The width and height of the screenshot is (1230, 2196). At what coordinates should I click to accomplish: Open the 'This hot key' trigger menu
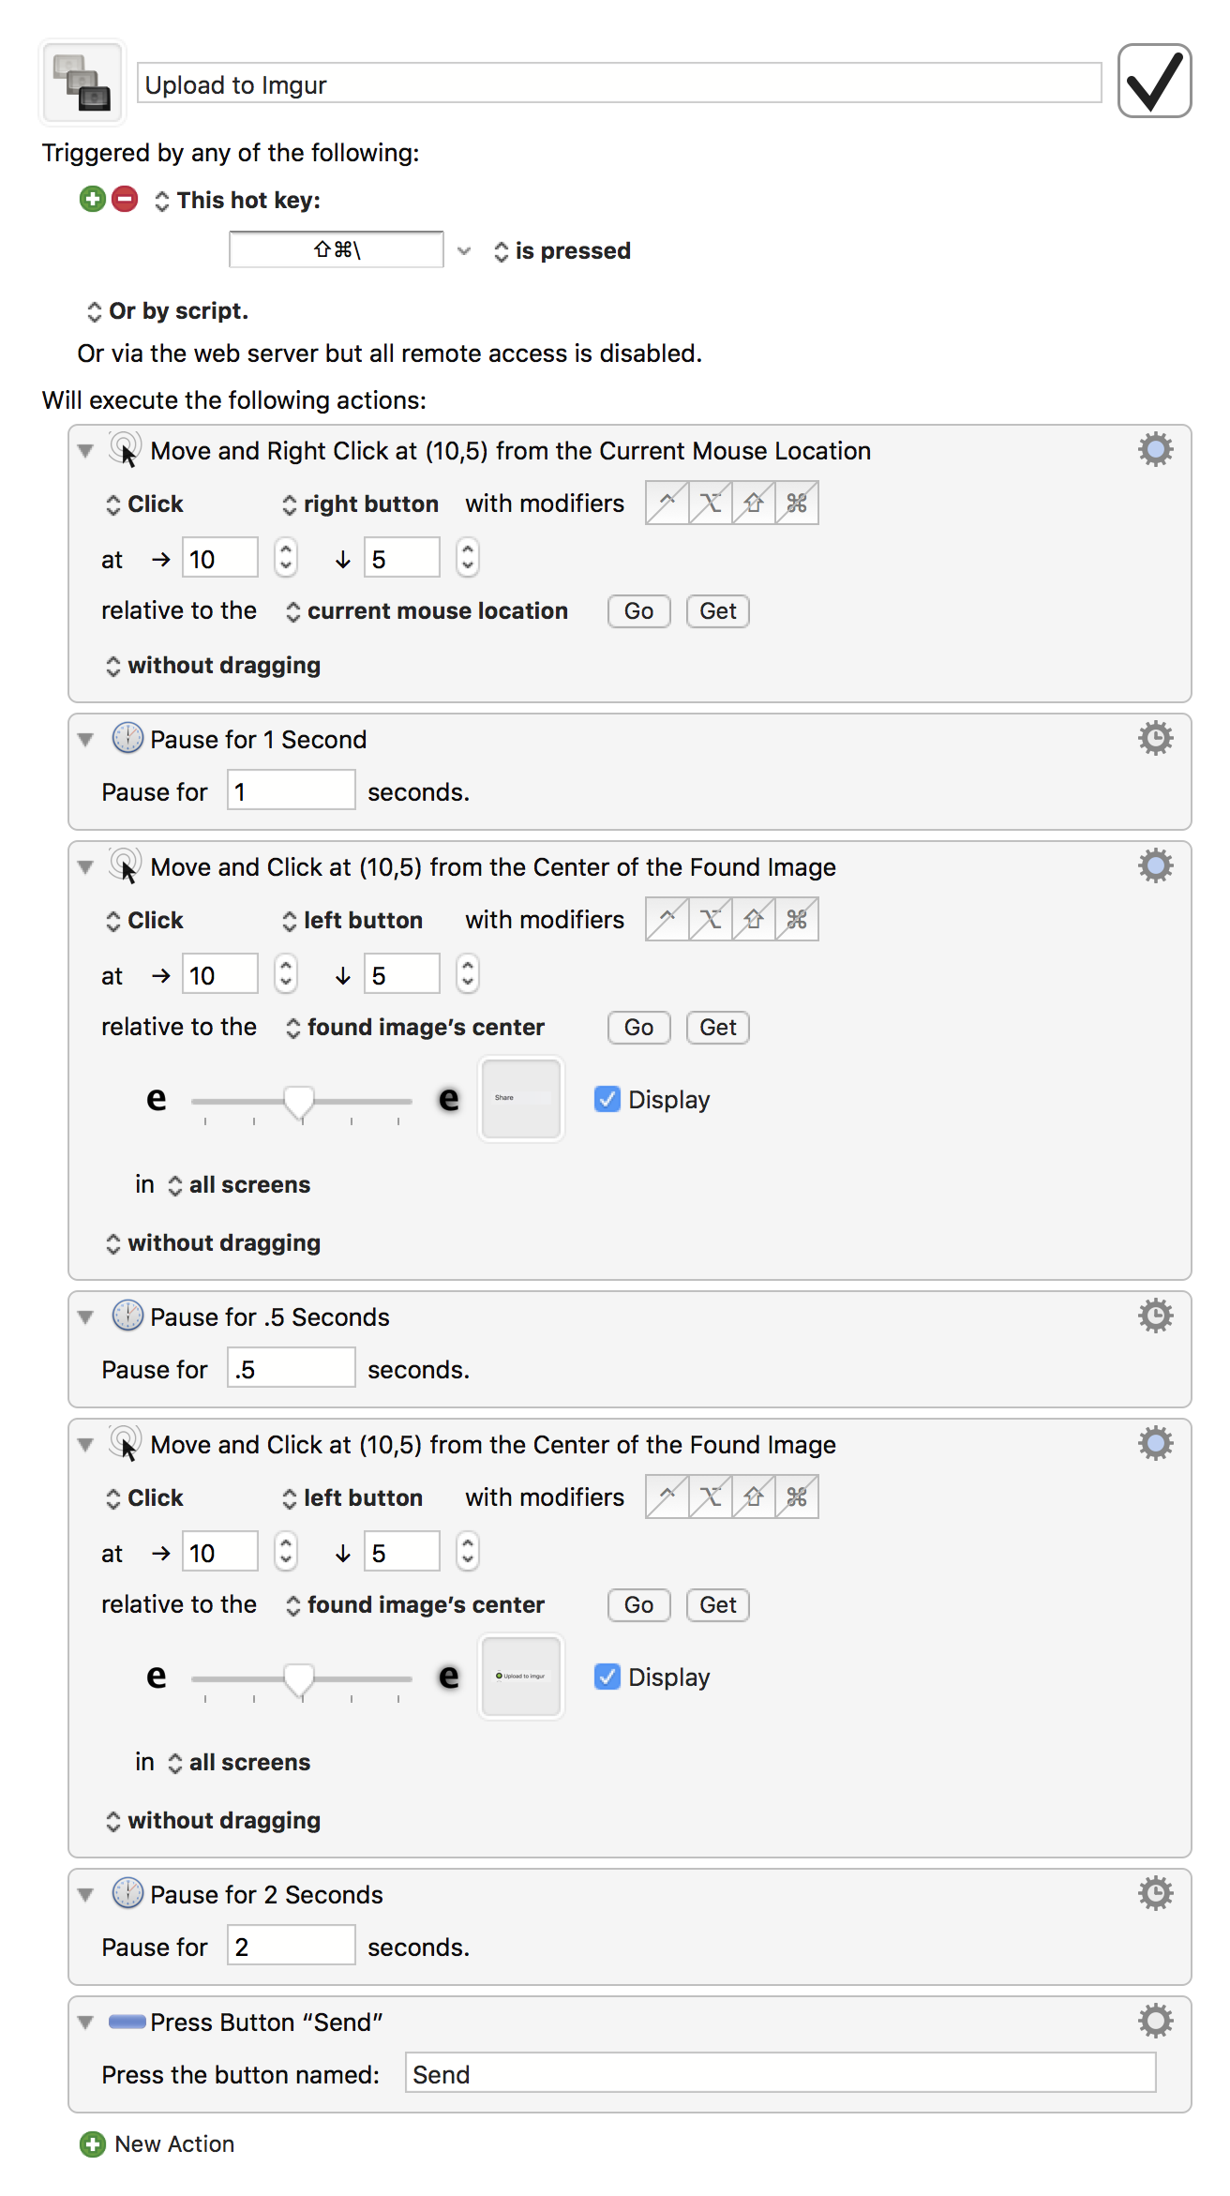(x=237, y=201)
